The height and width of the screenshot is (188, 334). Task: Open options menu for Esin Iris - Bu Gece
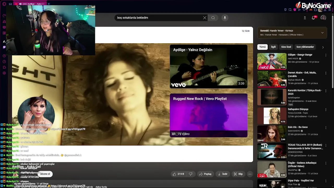point(326,127)
